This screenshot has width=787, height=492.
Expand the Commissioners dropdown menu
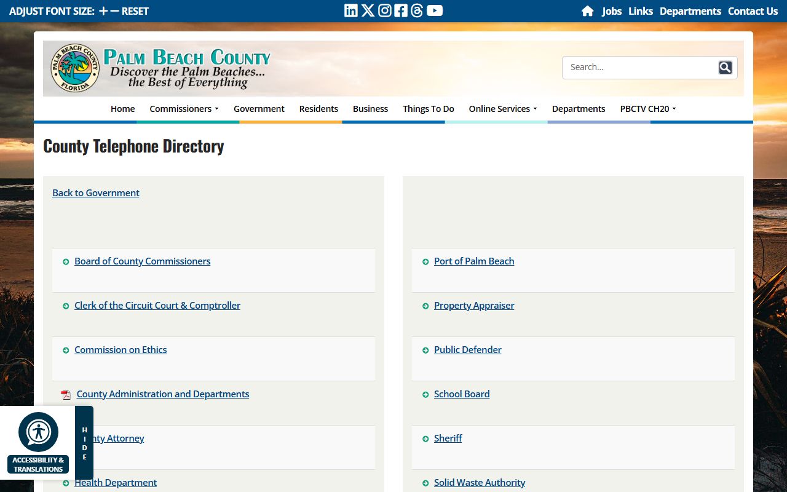coord(184,109)
